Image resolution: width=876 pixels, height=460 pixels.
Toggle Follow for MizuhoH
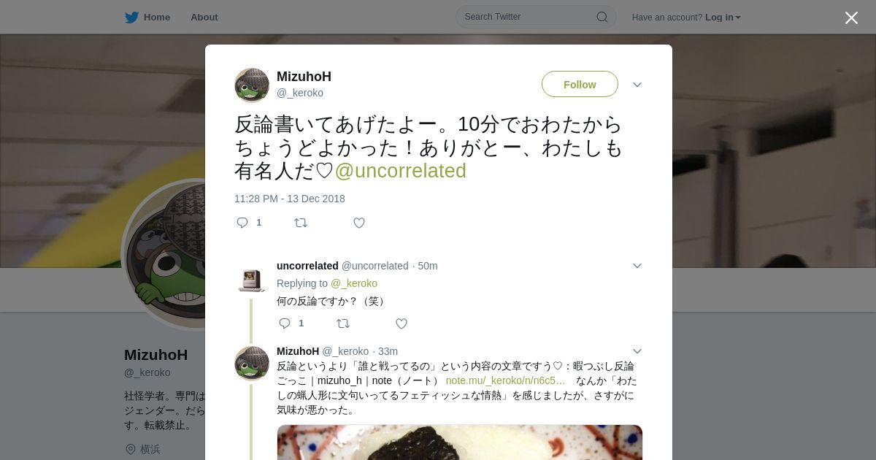(x=580, y=84)
